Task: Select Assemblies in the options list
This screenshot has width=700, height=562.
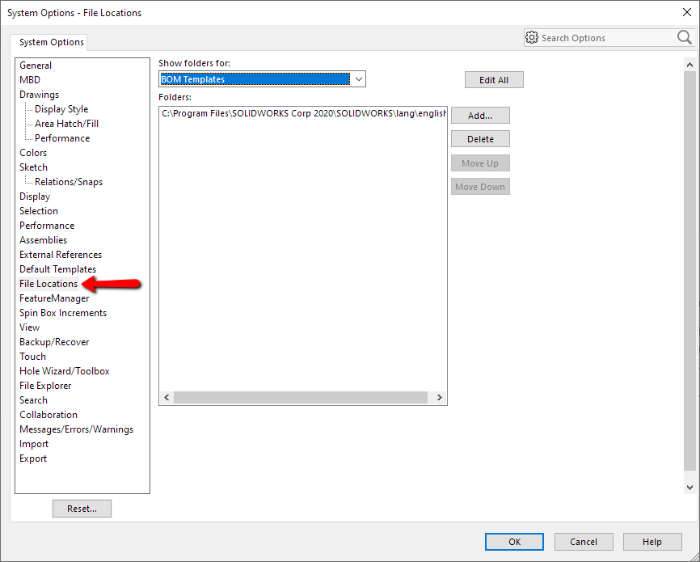Action: (44, 240)
